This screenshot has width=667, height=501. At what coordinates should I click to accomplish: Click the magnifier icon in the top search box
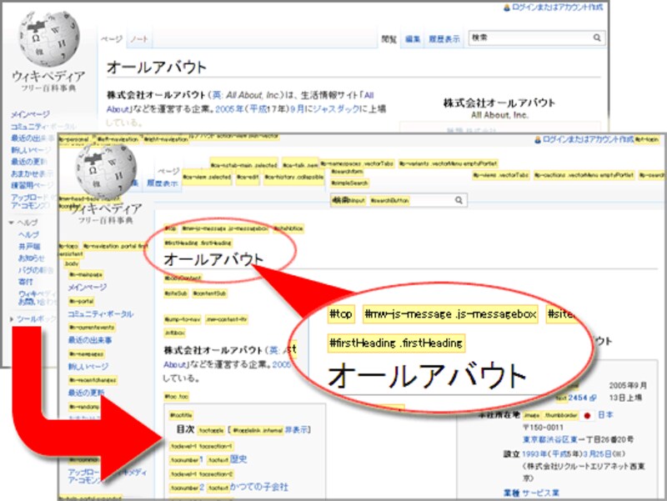coord(598,38)
